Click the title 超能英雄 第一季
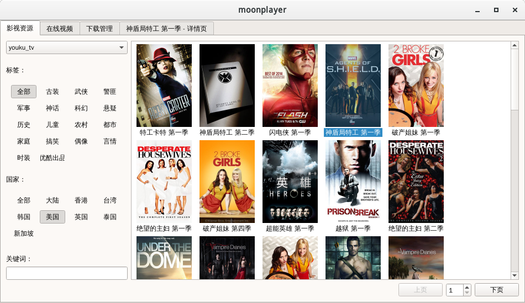This screenshot has width=525, height=303. coord(290,228)
